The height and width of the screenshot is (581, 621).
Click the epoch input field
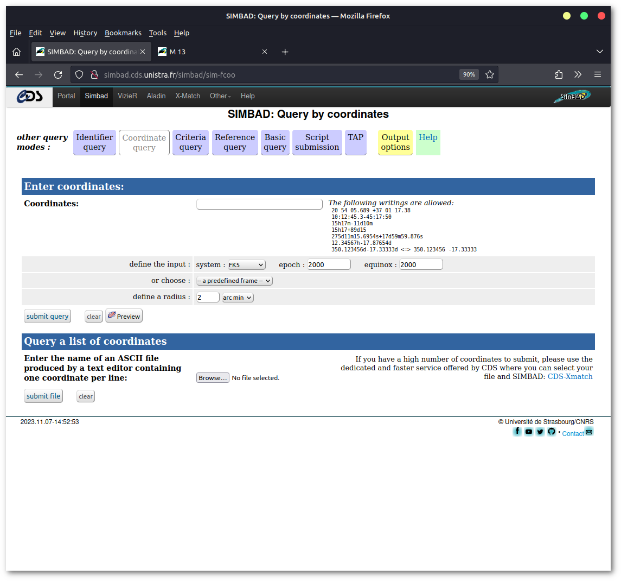tap(329, 264)
